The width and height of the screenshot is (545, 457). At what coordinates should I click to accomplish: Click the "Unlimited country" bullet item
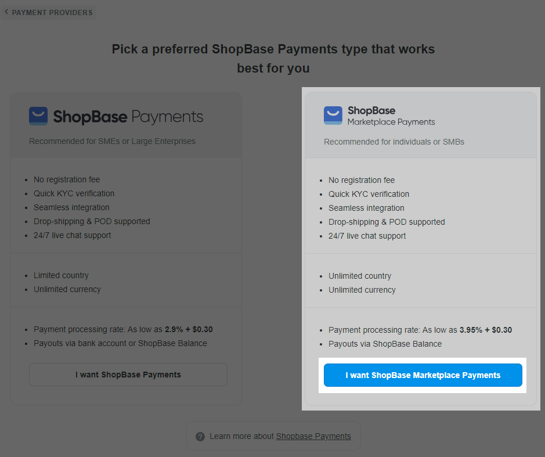click(x=360, y=276)
